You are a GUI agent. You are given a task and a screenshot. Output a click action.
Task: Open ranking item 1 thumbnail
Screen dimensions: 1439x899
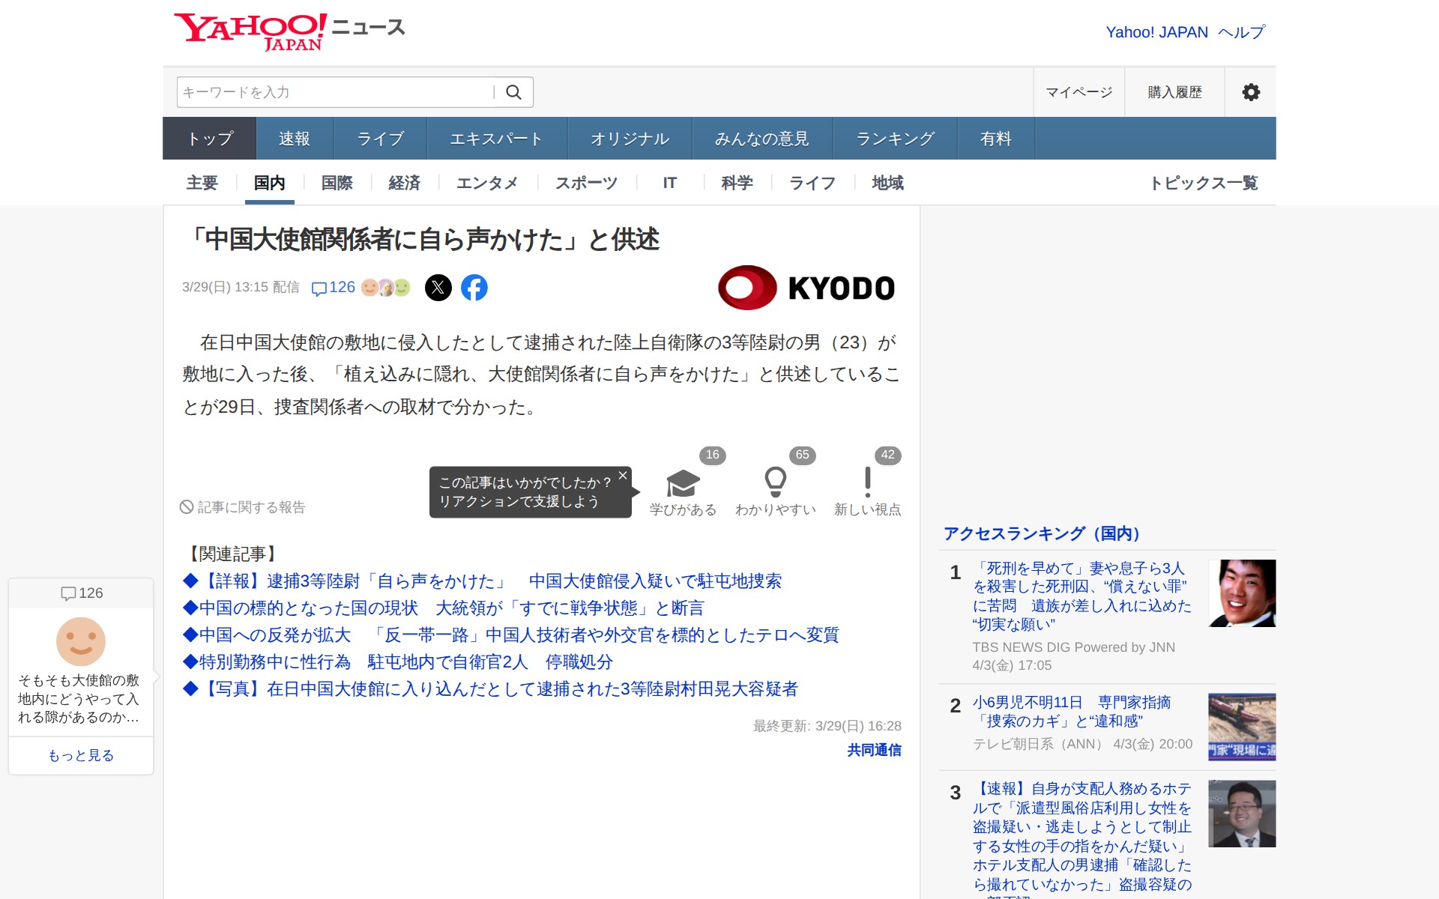tap(1242, 593)
